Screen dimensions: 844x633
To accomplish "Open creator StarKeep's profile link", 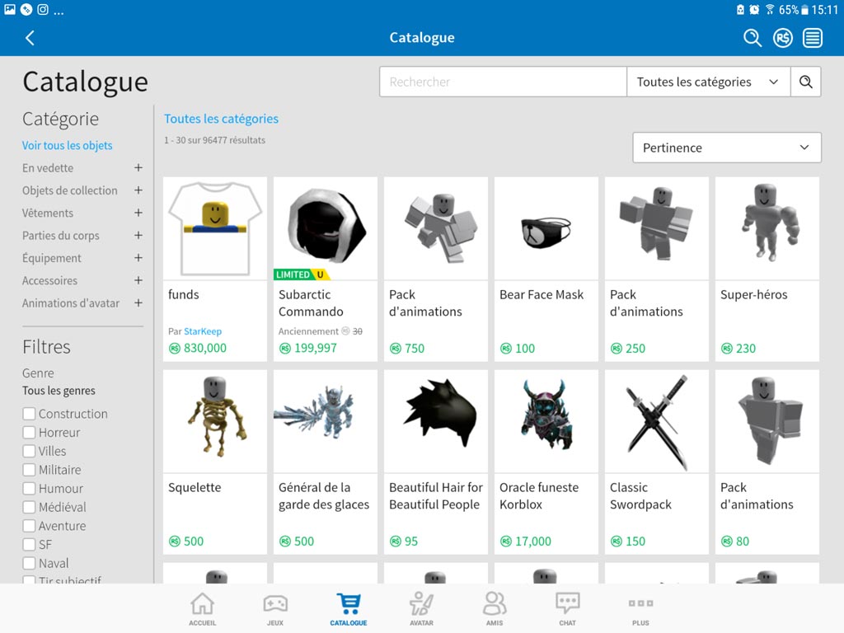I will click(x=203, y=331).
